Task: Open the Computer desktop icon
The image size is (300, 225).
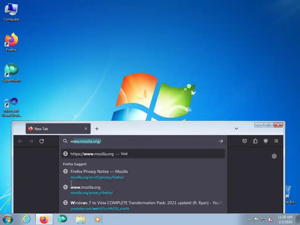Action: 11,12
